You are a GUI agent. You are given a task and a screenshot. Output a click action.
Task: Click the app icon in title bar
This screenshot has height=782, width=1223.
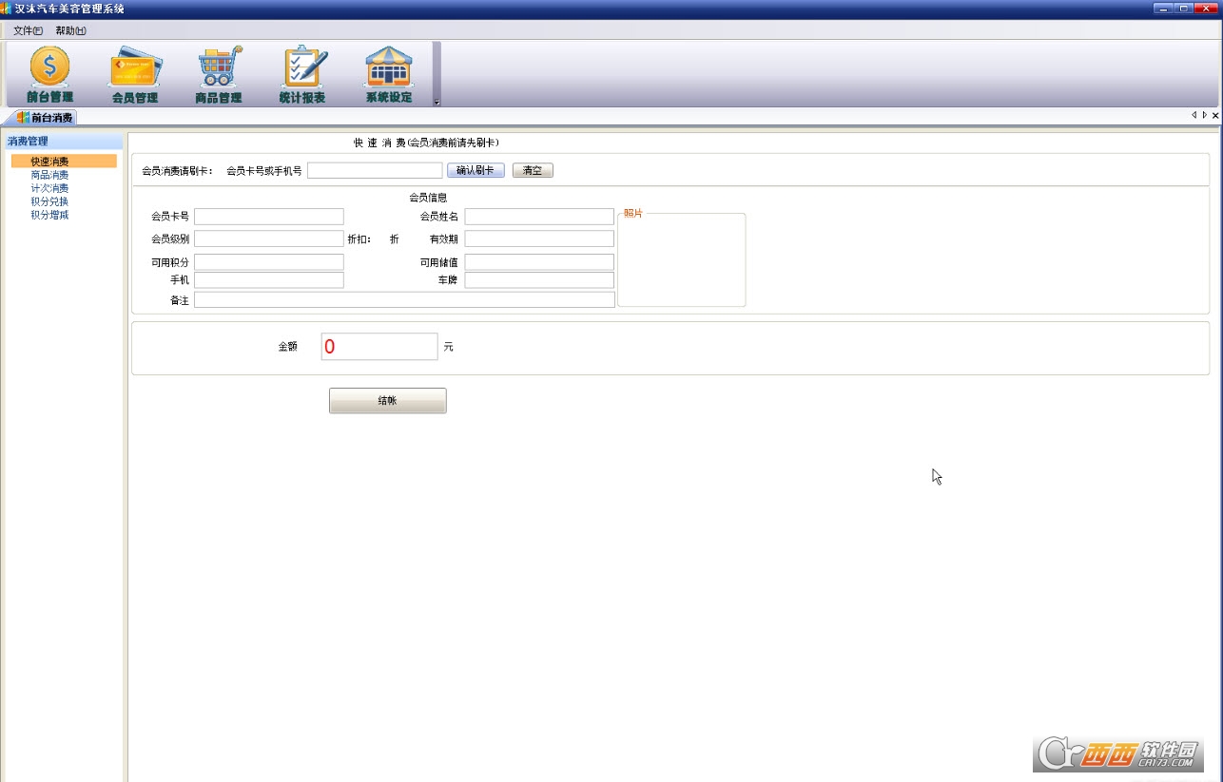pos(6,9)
